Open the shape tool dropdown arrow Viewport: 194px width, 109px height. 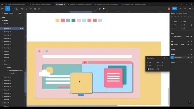click(x=19, y=9)
